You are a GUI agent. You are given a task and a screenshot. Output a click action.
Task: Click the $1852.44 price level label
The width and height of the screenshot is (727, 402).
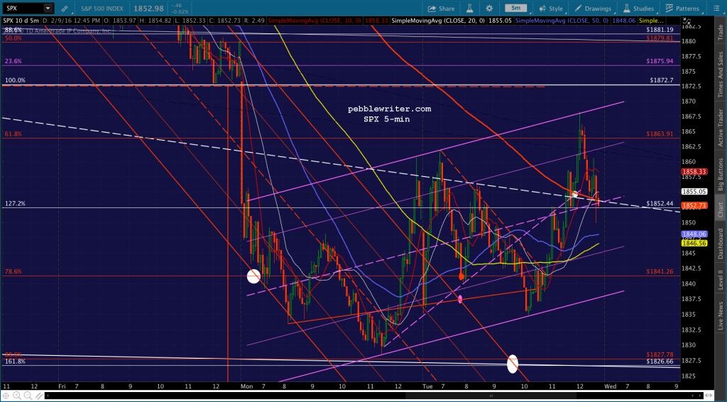click(660, 204)
